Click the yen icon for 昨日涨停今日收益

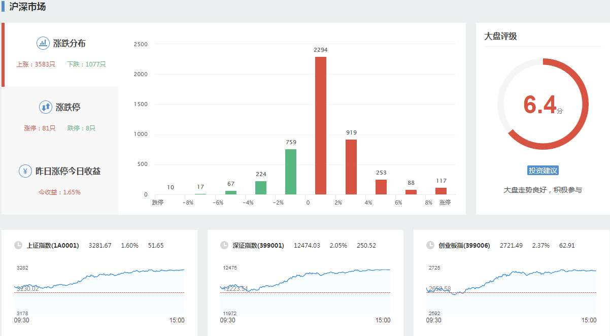pyautogui.click(x=25, y=171)
